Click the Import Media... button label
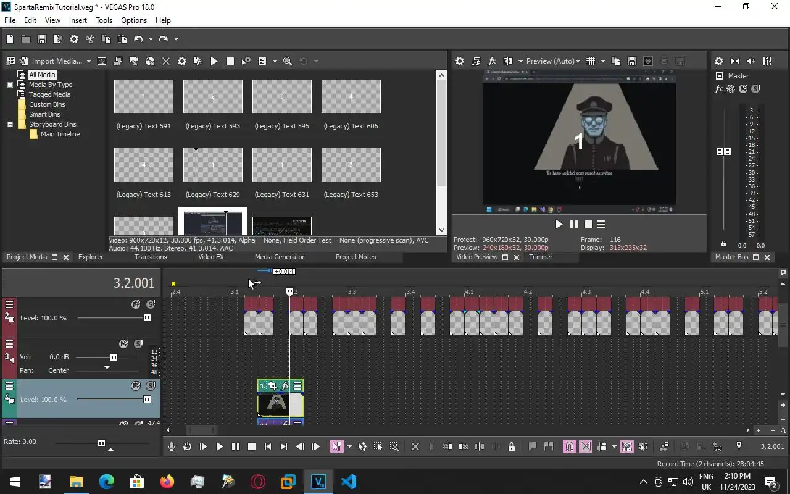Image resolution: width=790 pixels, height=494 pixels. [x=57, y=61]
